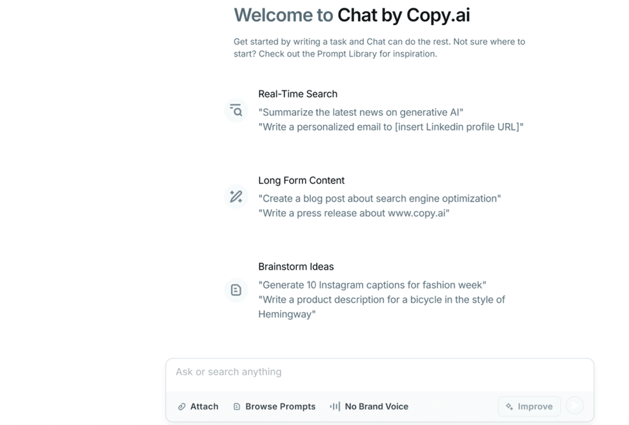
Task: Focus the 'Ask or search anything' field
Action: tap(379, 372)
